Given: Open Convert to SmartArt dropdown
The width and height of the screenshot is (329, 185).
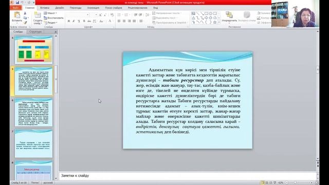Looking at the screenshot, I should [x=170, y=23].
